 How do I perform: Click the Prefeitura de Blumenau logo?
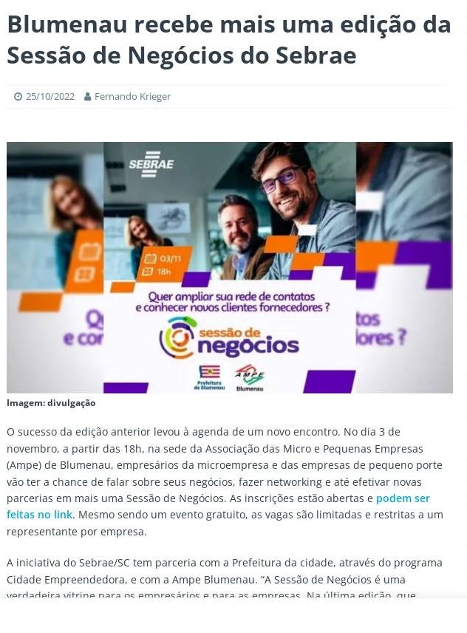(209, 377)
